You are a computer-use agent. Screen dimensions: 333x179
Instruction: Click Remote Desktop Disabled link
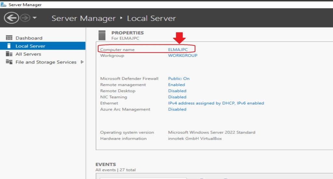coord(177,91)
